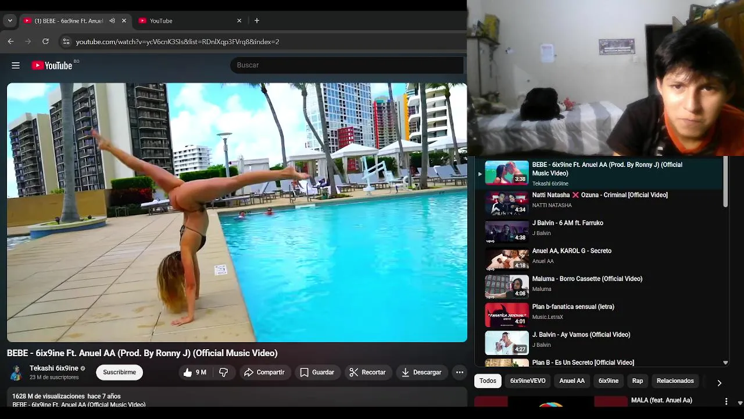Viewport: 744px width, 419px height.
Task: Click NATTI NATASHA channel name in playlist
Action: point(552,205)
